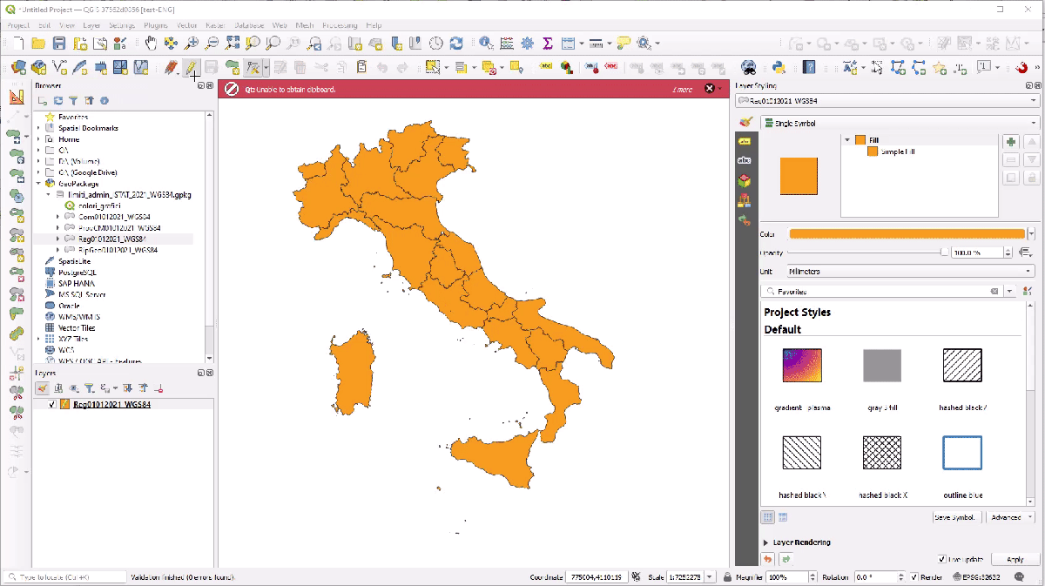Open the Processing menu
Image resolution: width=1045 pixels, height=586 pixels.
pos(339,25)
